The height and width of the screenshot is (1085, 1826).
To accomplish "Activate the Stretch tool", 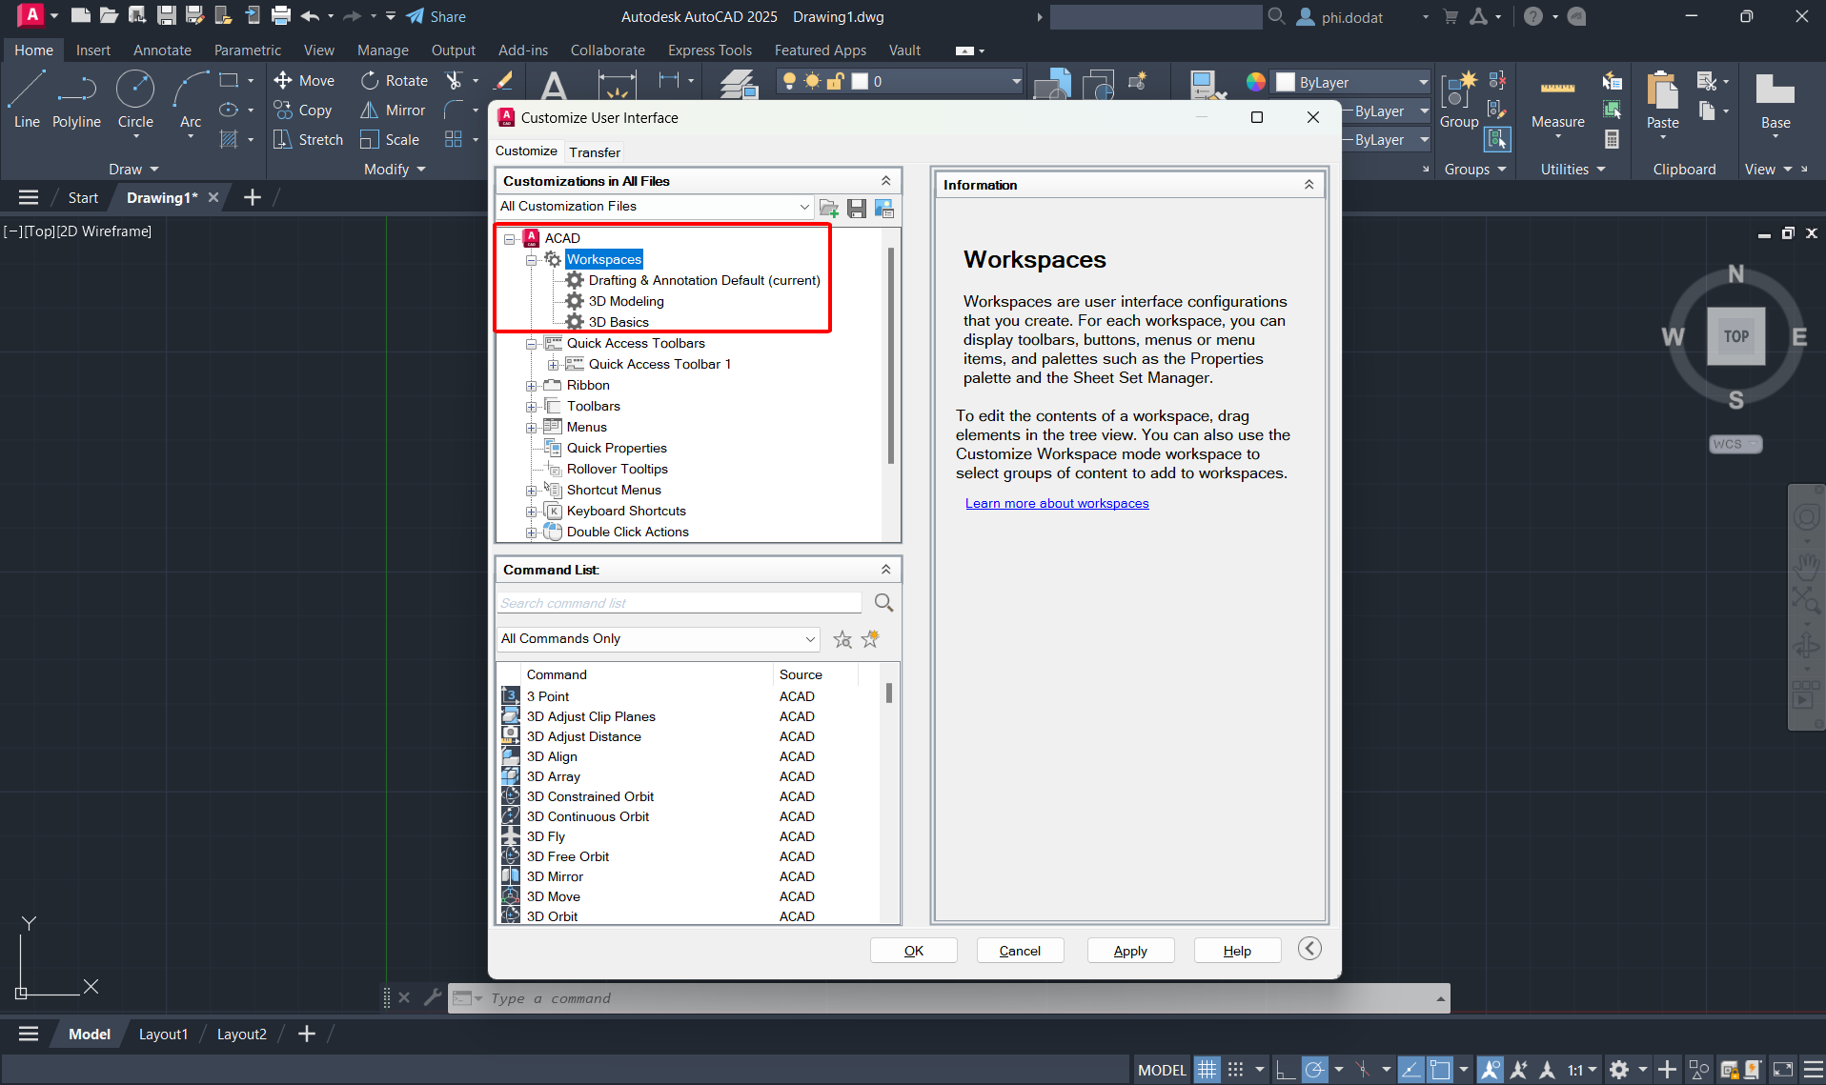I will pos(308,140).
